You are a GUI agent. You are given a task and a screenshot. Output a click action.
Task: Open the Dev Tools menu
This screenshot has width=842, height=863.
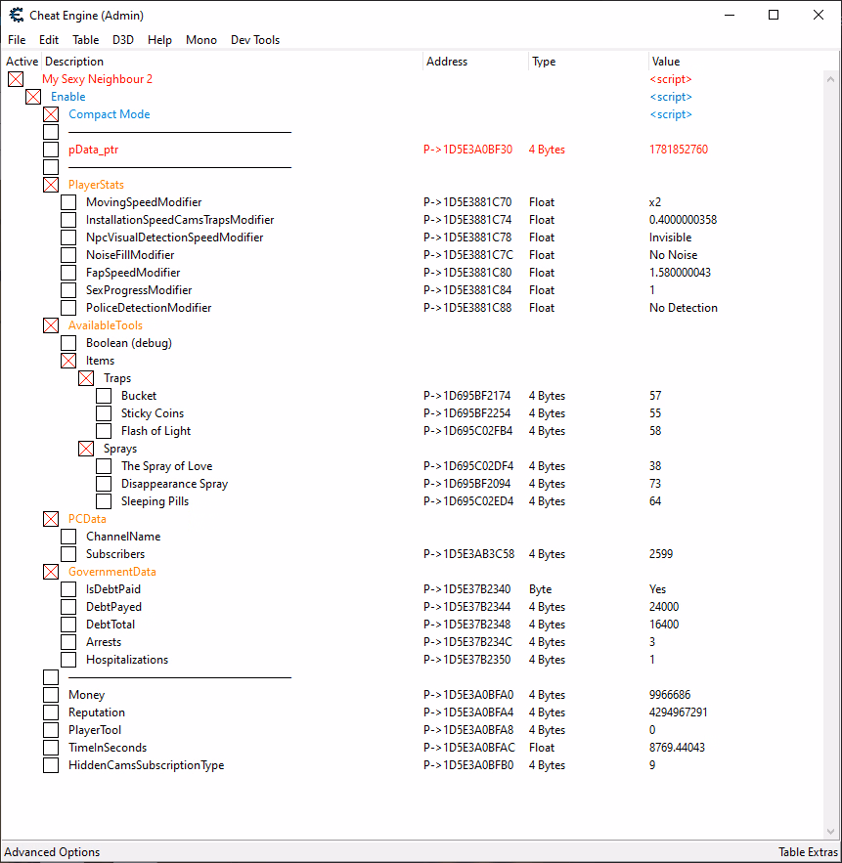click(254, 40)
